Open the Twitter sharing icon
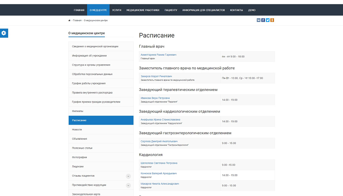The height and width of the screenshot is (196, 343). coord(267,20)
